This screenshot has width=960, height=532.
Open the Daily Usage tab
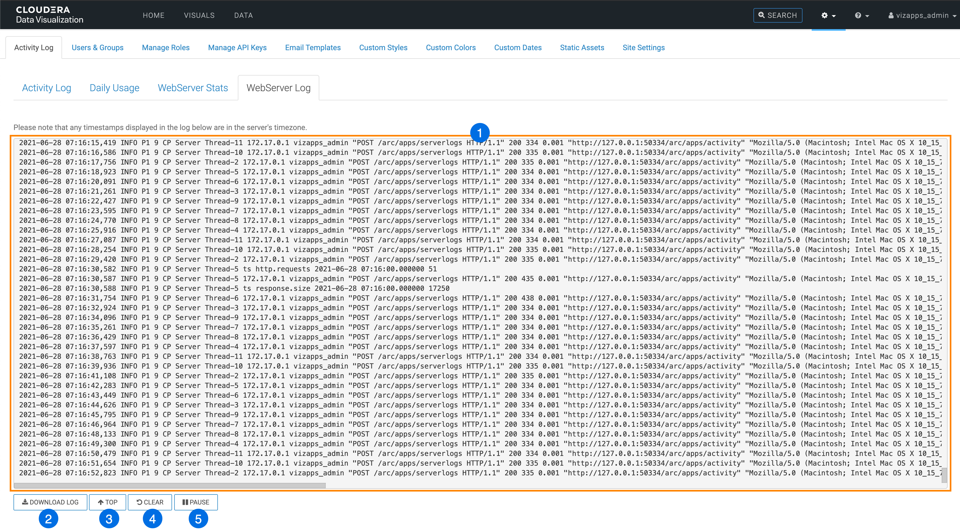[114, 88]
